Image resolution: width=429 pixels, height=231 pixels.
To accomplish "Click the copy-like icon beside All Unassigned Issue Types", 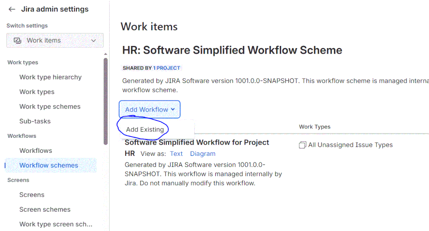I will click(x=302, y=145).
